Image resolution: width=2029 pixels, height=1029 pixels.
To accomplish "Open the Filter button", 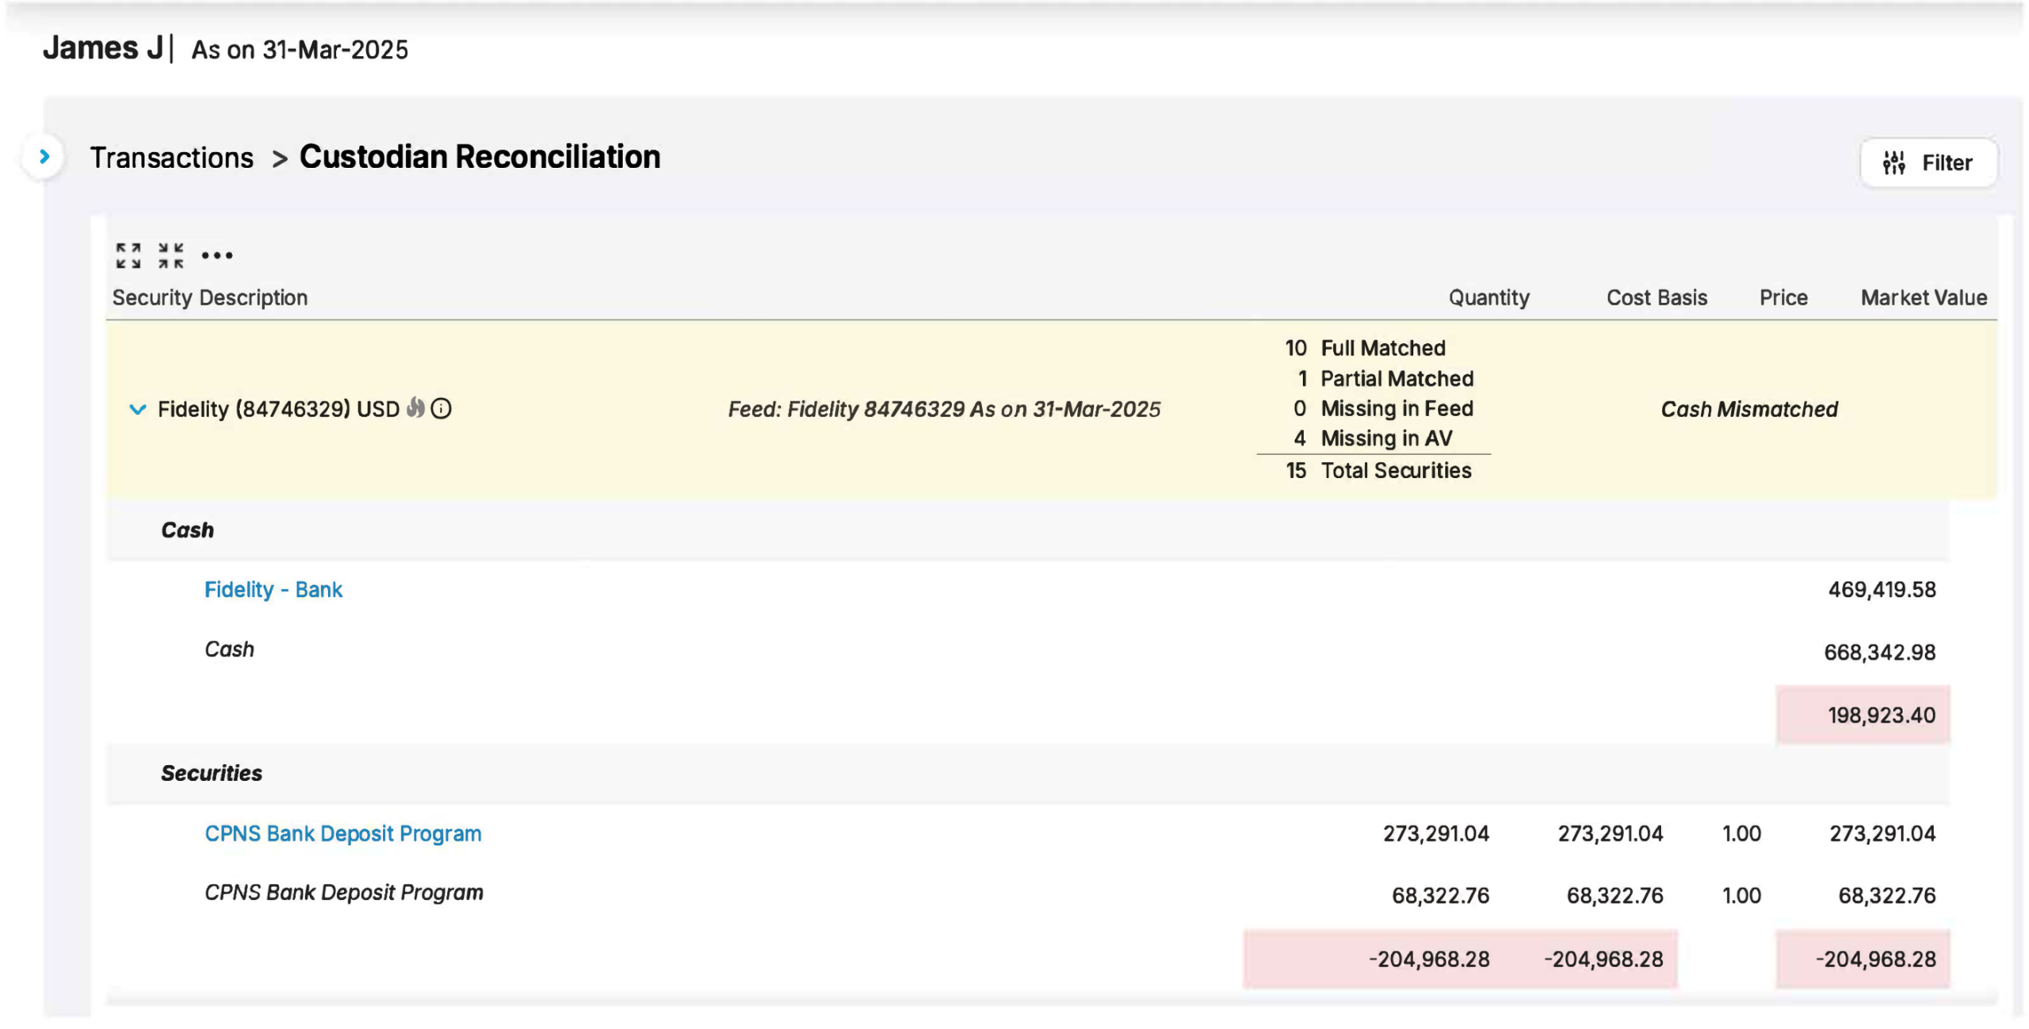I will 1946,163.
